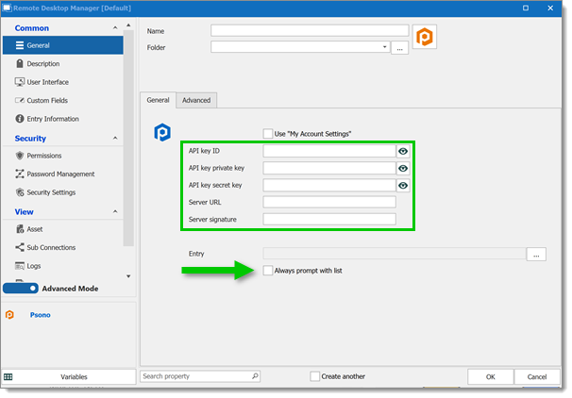
Task: Open the Entry Information section
Action: [53, 119]
